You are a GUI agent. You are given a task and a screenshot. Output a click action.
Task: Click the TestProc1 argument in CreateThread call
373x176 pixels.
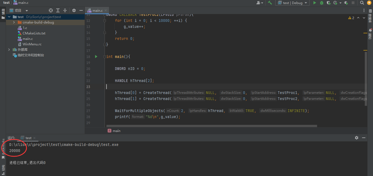288,93
